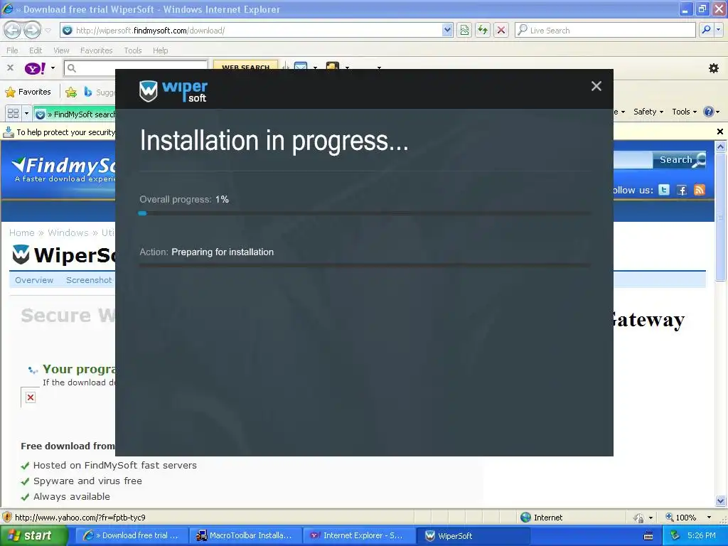
Task: Click the Windows breadcrumb link
Action: click(68, 232)
